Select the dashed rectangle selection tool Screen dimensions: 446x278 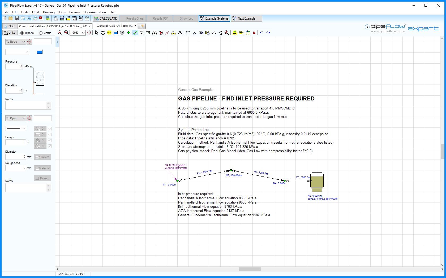tap(188, 33)
